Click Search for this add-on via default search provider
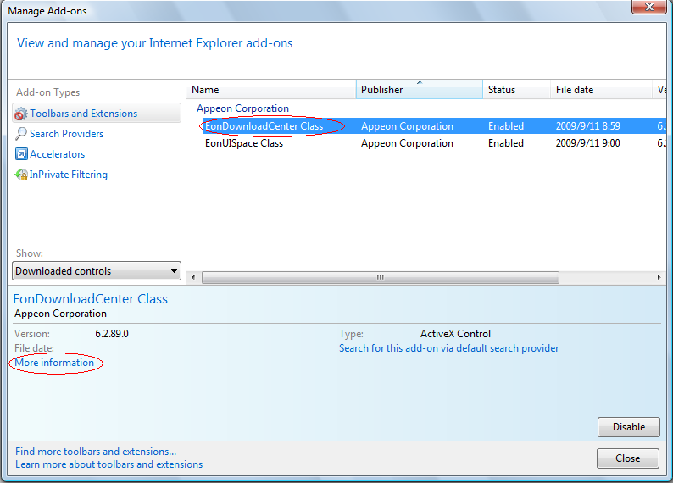The height and width of the screenshot is (483, 673). coord(448,348)
